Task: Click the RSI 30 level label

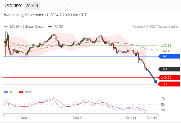Action: [x=163, y=110]
